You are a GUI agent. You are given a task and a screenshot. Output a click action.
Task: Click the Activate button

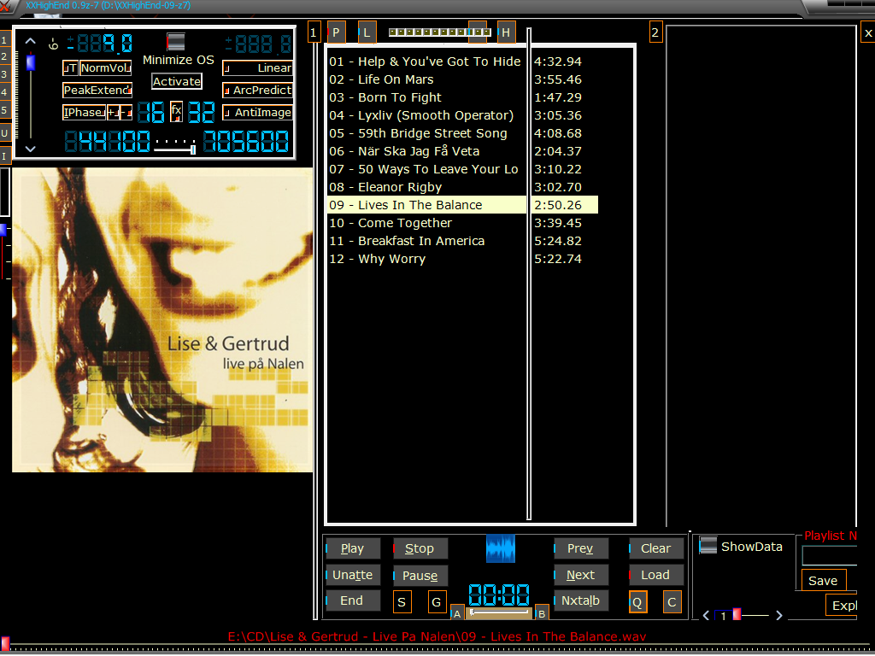tap(176, 81)
